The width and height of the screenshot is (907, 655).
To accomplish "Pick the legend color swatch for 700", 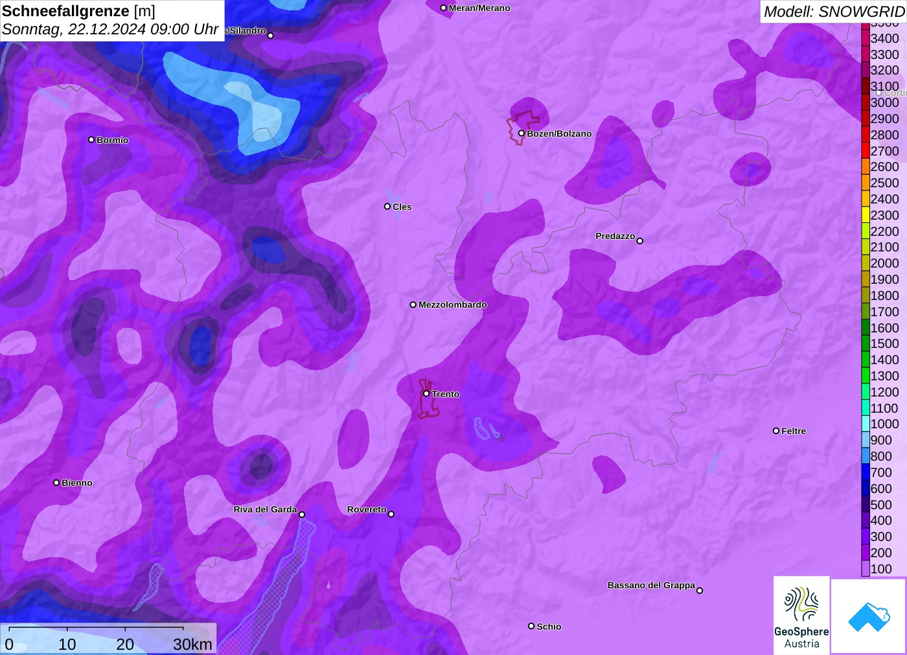I will [x=866, y=472].
